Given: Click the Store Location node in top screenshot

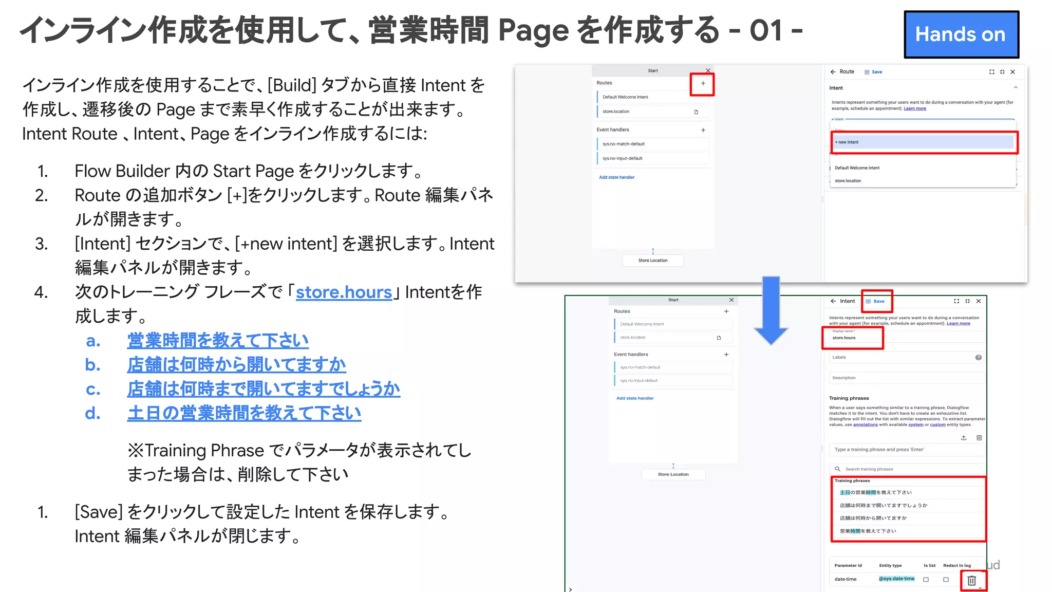Looking at the screenshot, I should 653,261.
